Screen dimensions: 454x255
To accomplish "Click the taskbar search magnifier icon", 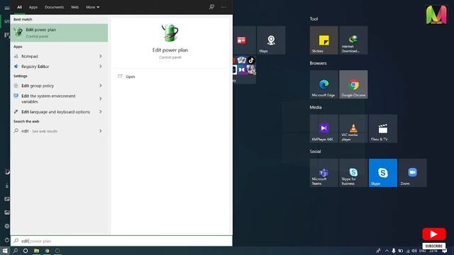I will coord(16,251).
